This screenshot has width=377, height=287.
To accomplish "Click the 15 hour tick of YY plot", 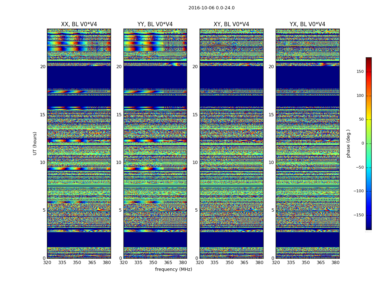I will pyautogui.click(x=119, y=115).
